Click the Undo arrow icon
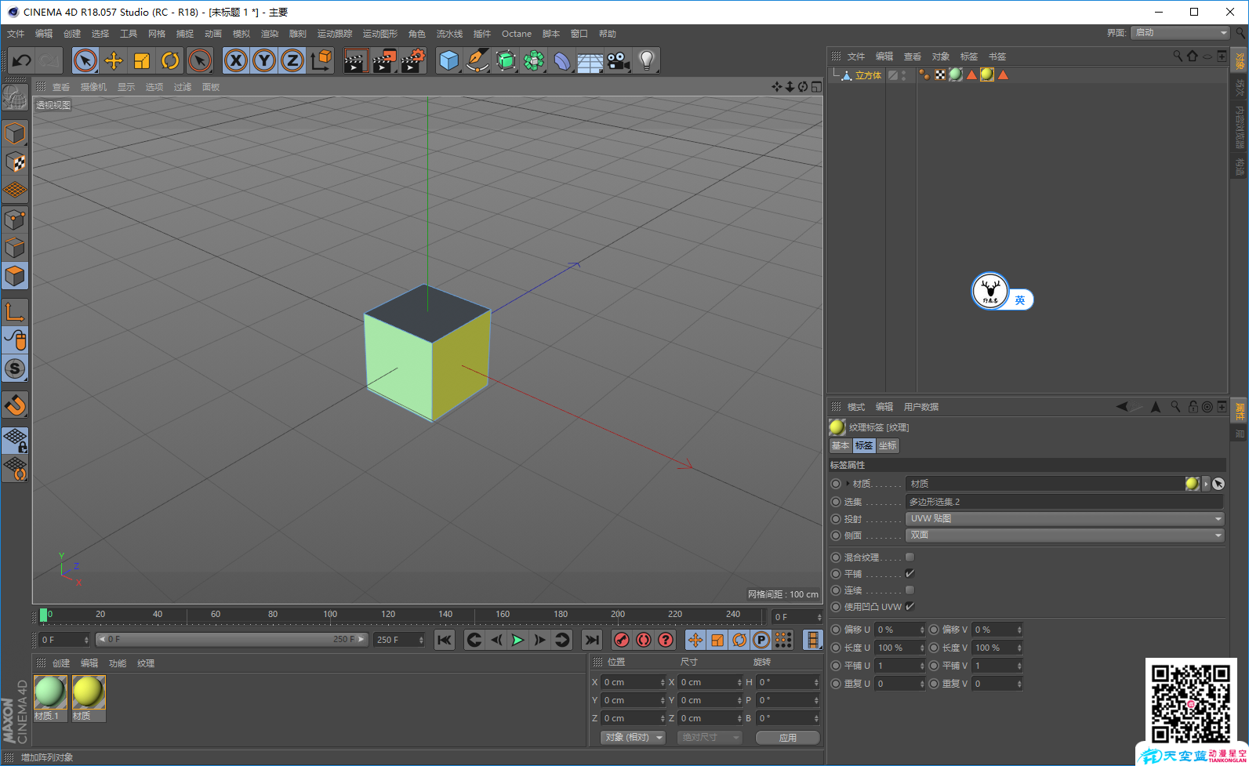This screenshot has width=1249, height=766. coord(21,60)
